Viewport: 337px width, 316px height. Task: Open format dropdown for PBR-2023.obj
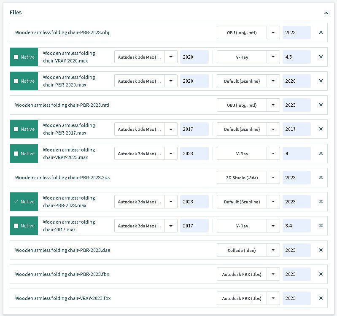click(273, 32)
